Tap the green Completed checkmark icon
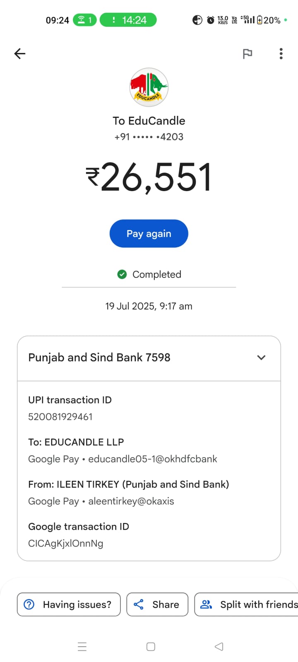Screen dimensions: 298x662 (x=122, y=274)
